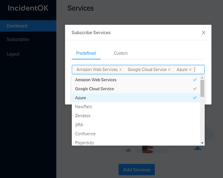Click the Amazon Web Services selected tag label
Screen dimensions: 223x178
point(97,69)
